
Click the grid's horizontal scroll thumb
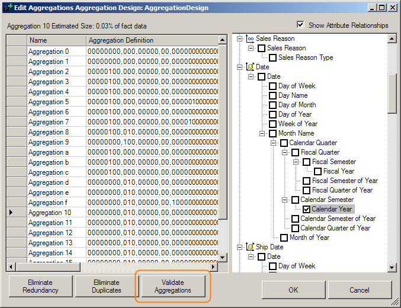48,267
